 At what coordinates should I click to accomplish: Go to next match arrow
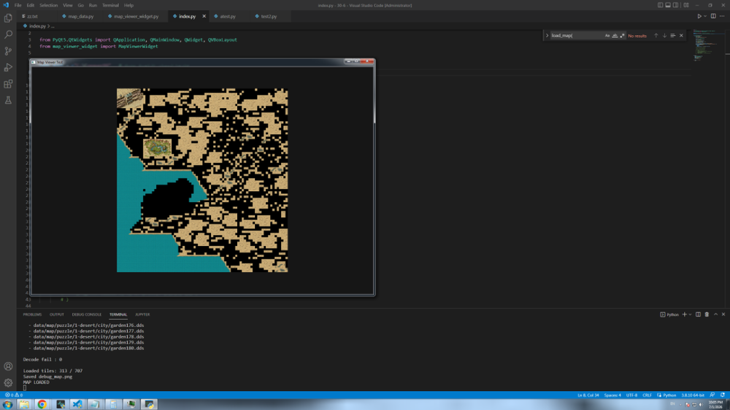[x=664, y=35]
